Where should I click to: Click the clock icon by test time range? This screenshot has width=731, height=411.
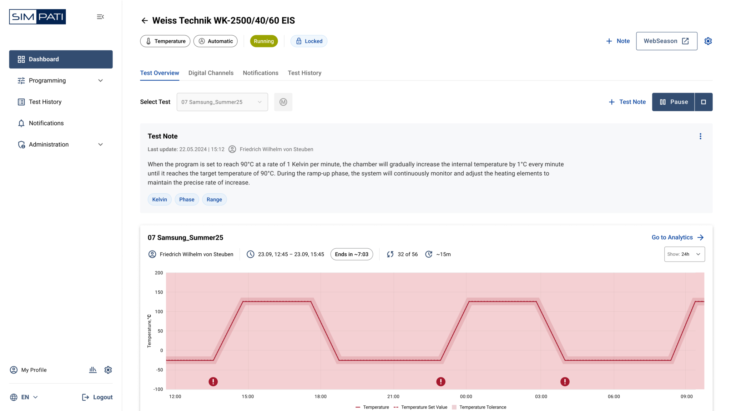[251, 254]
